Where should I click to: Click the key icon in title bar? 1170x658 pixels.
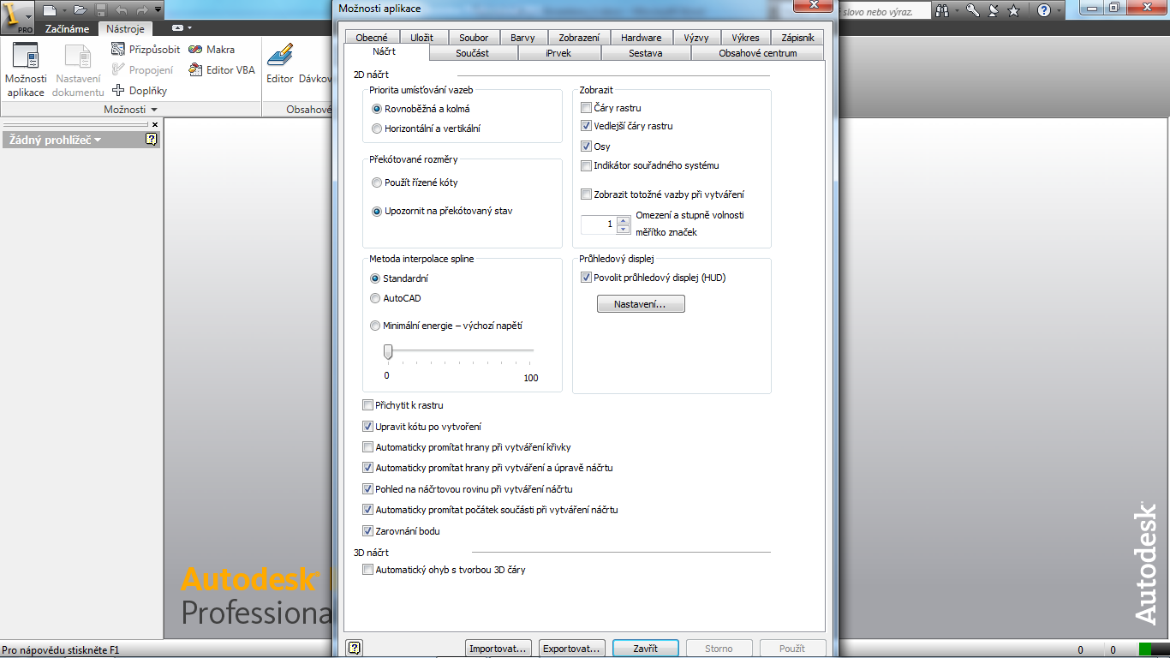tap(972, 10)
